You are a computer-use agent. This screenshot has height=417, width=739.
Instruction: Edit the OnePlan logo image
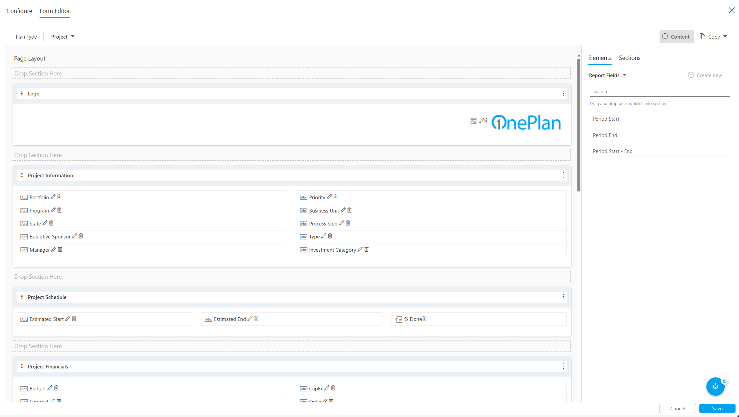coord(481,121)
